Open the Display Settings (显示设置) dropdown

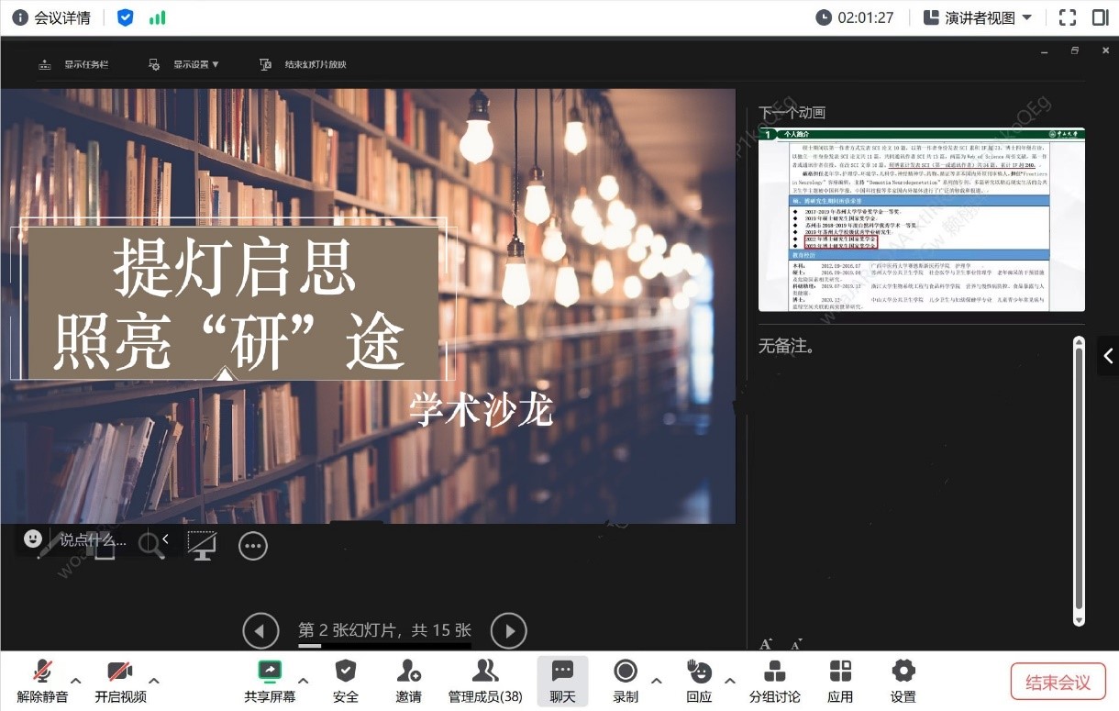tap(184, 64)
